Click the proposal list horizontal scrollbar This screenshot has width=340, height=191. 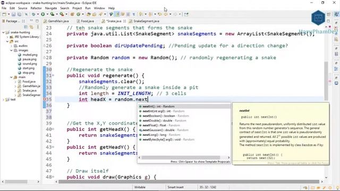(x=181, y=158)
